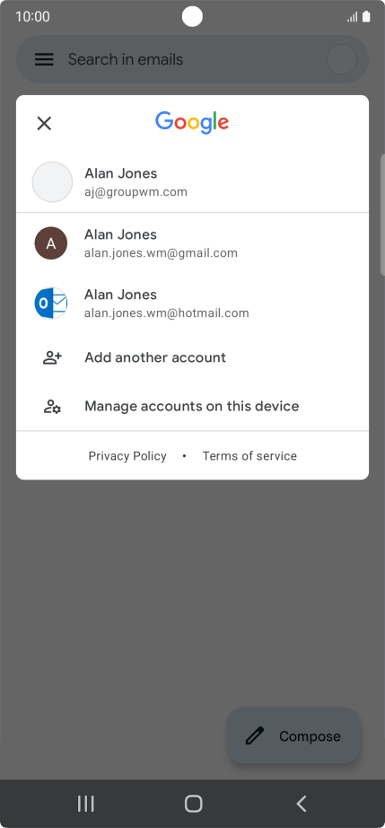This screenshot has width=385, height=828.
Task: Tap the Android recent apps button
Action: point(85,804)
